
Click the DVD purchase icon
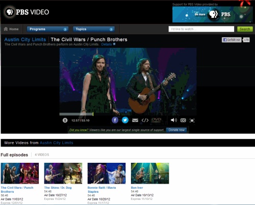(x=156, y=120)
